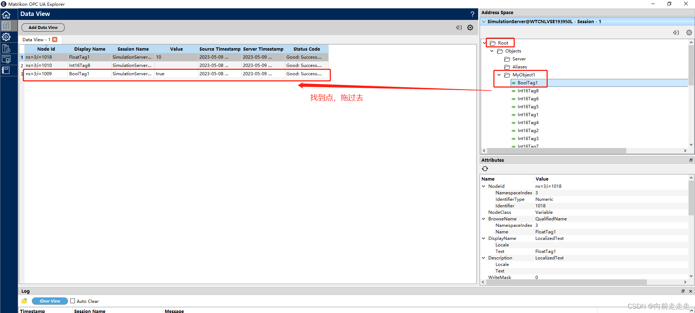
Task: Open the document-server sidebar icon
Action: pyautogui.click(x=6, y=48)
